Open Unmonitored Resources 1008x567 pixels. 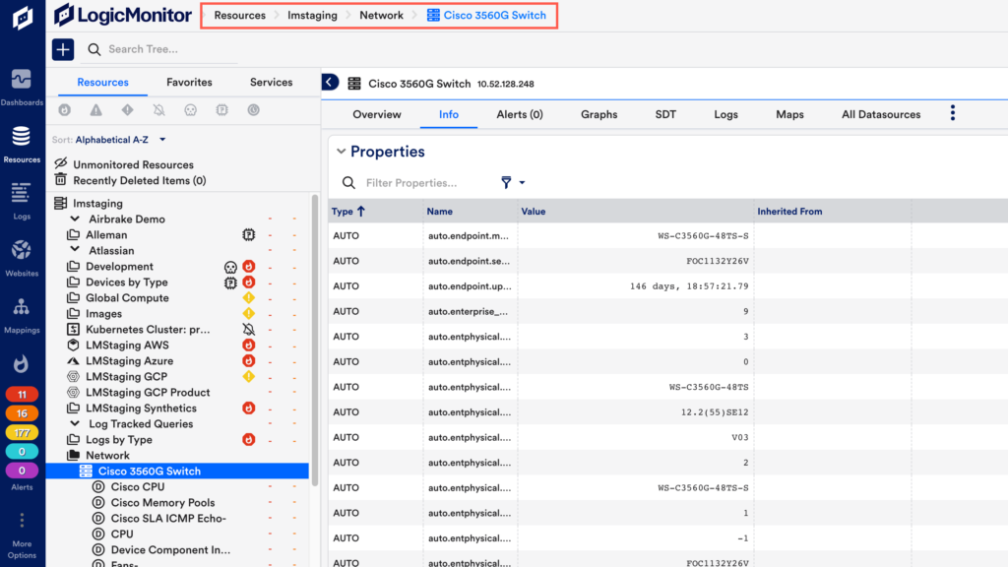click(x=133, y=164)
